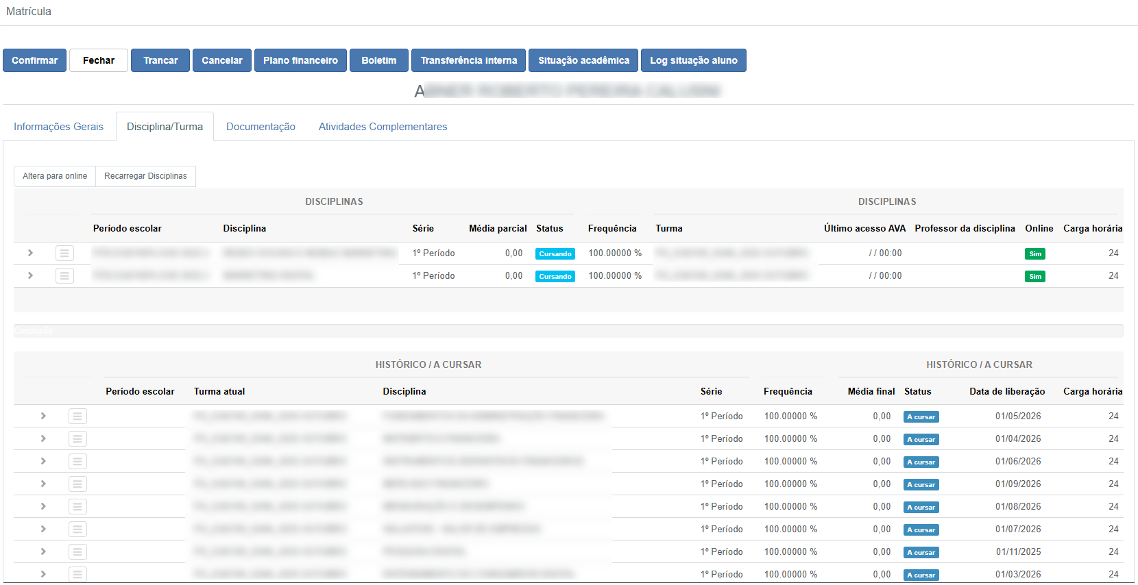This screenshot has width=1138, height=585.
Task: Open list icon for row released 01/04/2026
Action: (x=77, y=439)
